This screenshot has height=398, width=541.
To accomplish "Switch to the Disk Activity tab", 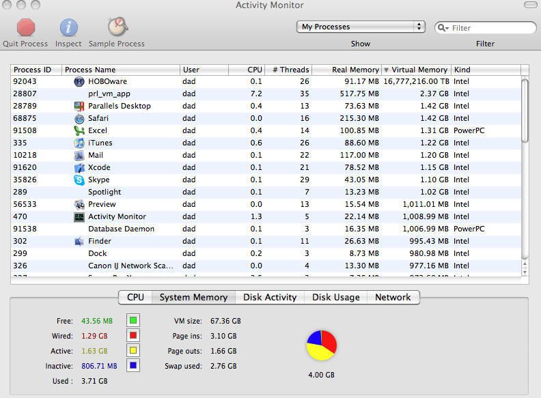I will tap(270, 297).
